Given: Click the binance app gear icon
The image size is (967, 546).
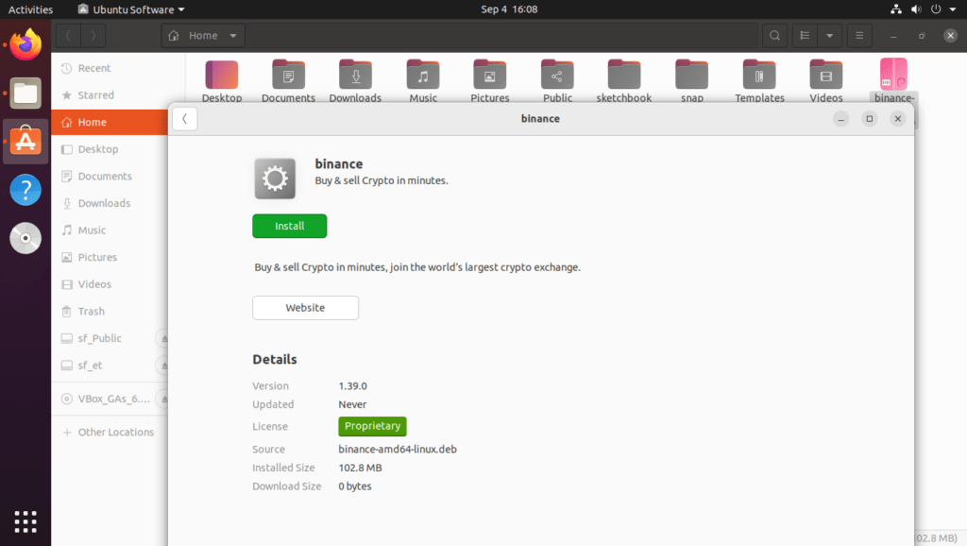Looking at the screenshot, I should (275, 179).
